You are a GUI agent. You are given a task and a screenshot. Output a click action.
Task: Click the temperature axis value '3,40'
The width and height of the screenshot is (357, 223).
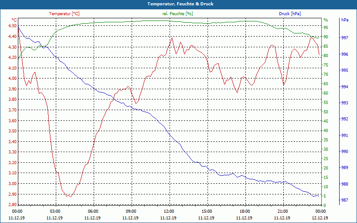point(12,141)
